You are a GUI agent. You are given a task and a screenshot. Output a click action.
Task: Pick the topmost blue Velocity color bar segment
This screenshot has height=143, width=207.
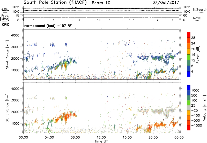189,88
